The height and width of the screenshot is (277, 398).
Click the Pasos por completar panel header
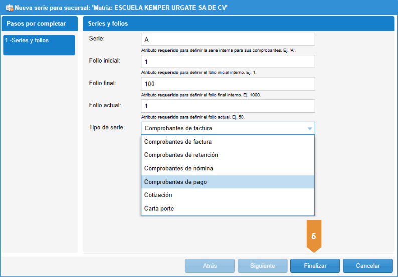40,24
